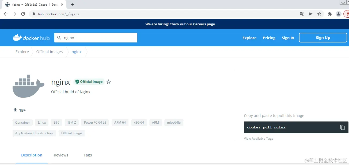Open the Explore navigation link
Viewport: 349px width, 165px height.
(249, 38)
